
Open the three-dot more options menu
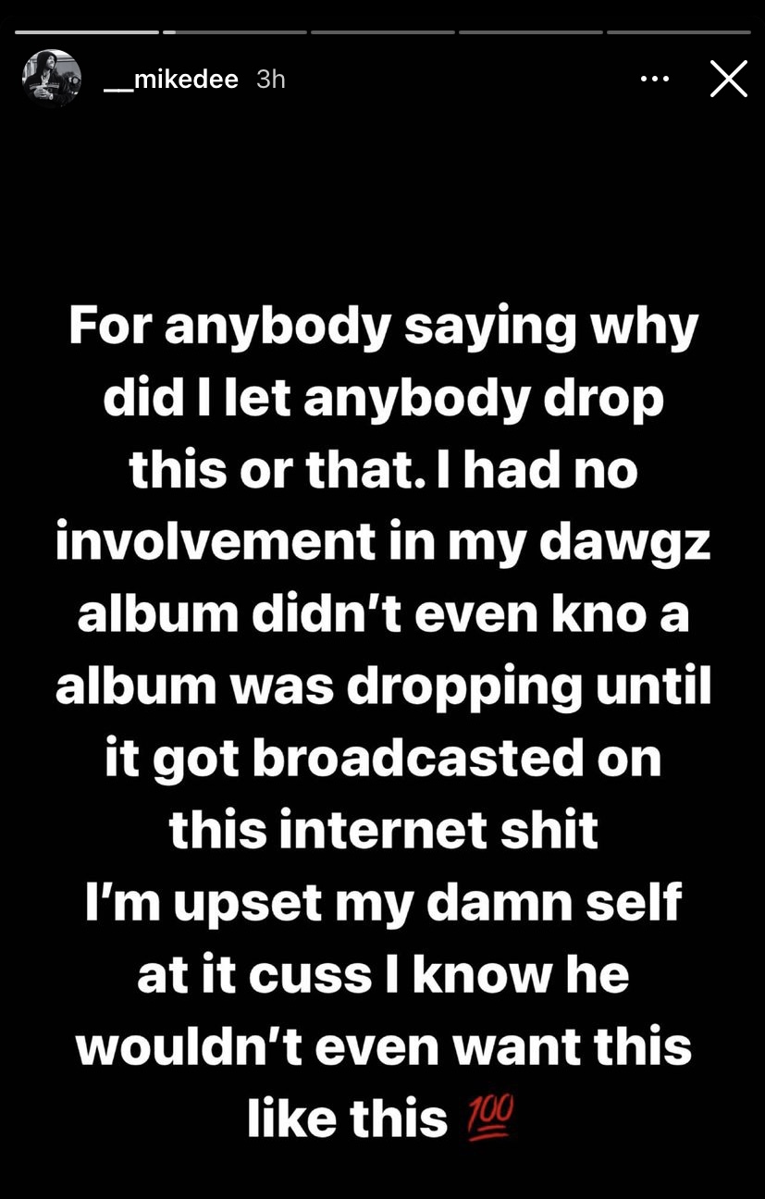(655, 80)
